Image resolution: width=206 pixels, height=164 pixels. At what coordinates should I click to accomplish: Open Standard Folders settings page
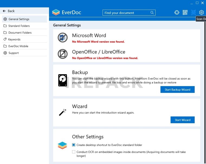(x=19, y=26)
